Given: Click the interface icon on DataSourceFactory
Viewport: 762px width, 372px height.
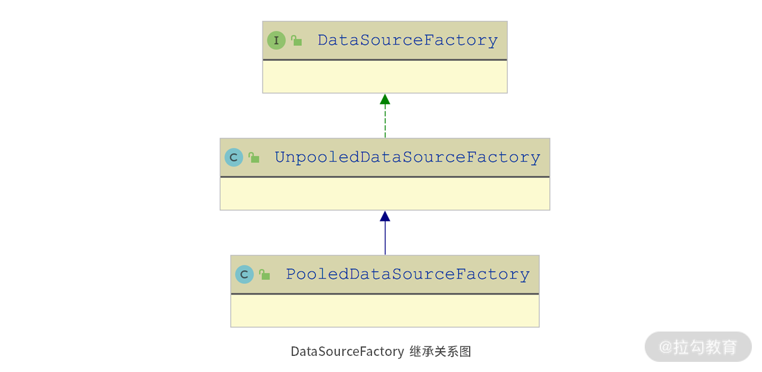Looking at the screenshot, I should [x=276, y=40].
